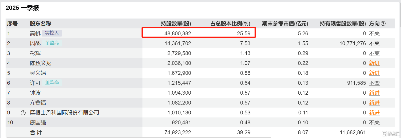Open 新进 link in 亢鑫福 row
The width and height of the screenshot is (401, 138).
click(374, 103)
